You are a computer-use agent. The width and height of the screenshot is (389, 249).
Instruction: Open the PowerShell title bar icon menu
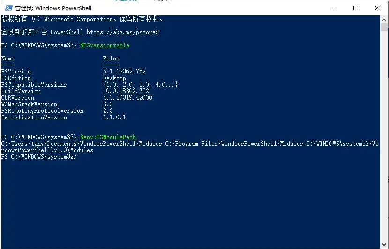9,8
